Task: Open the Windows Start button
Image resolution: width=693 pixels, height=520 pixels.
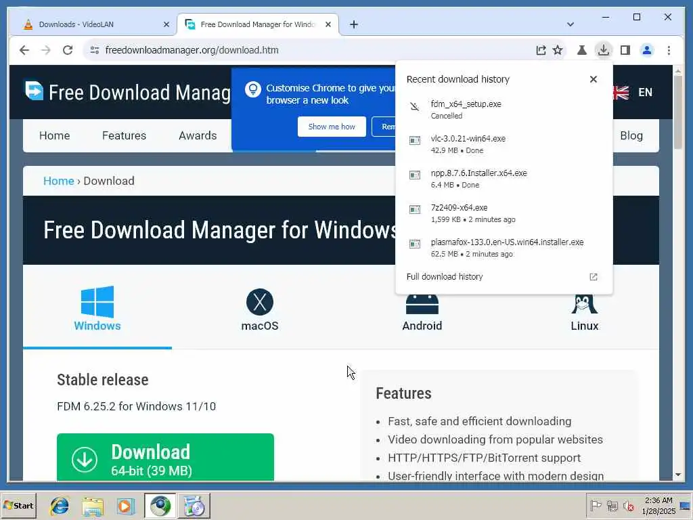Action: 18,505
